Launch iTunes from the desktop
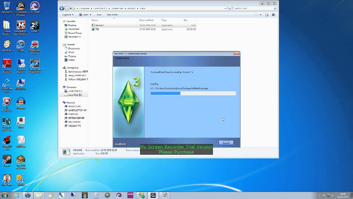Viewport: 353px width, 199px height. coord(21,46)
